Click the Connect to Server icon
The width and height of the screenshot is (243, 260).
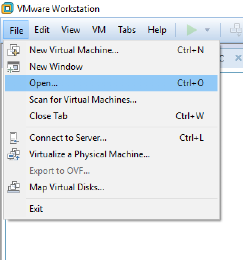click(13, 138)
